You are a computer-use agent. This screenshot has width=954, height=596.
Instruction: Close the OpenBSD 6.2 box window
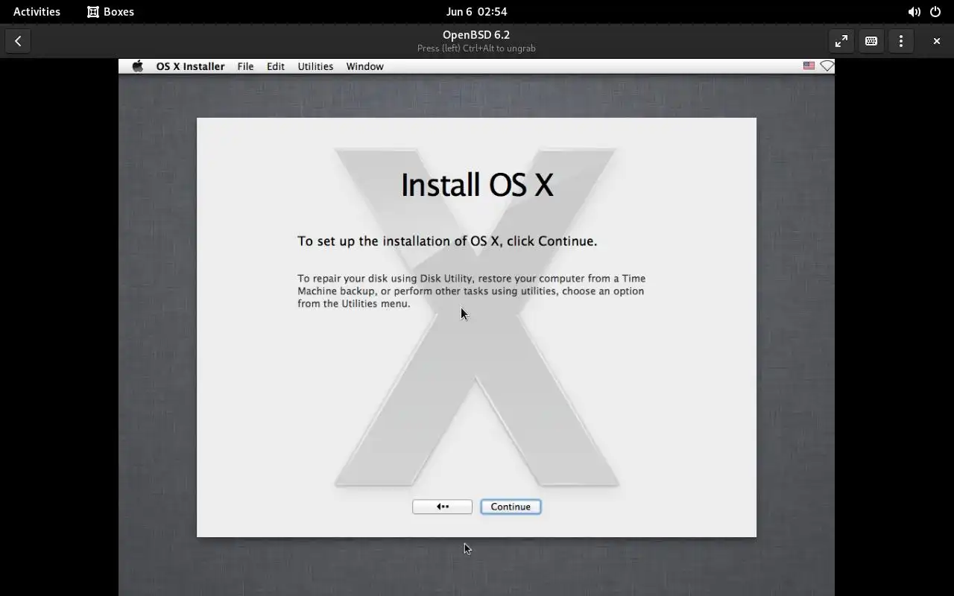[937, 41]
